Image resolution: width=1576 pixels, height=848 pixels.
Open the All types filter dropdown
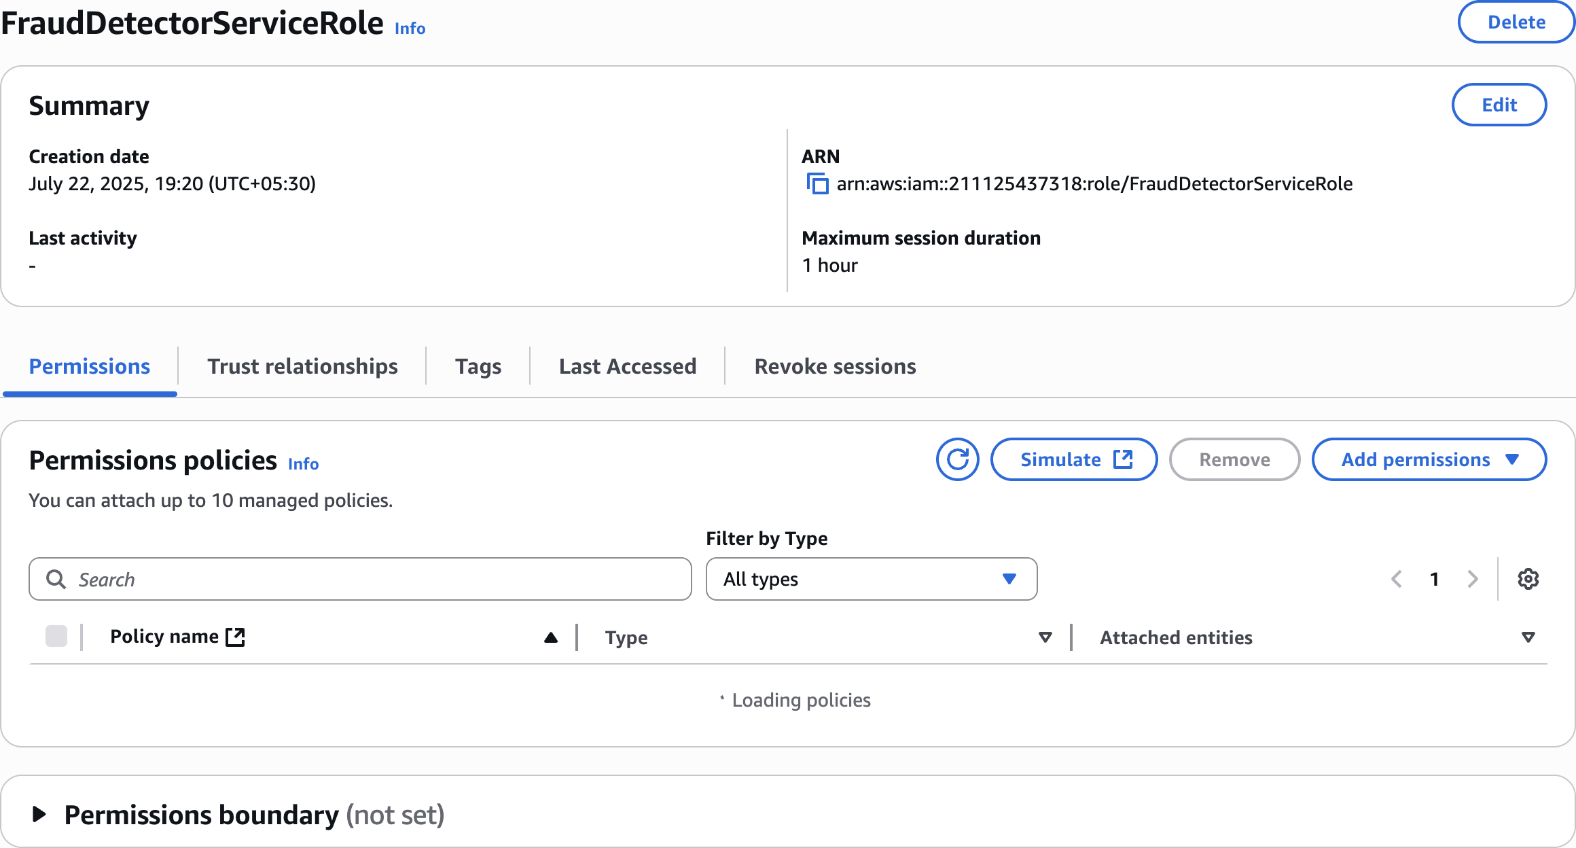(871, 579)
